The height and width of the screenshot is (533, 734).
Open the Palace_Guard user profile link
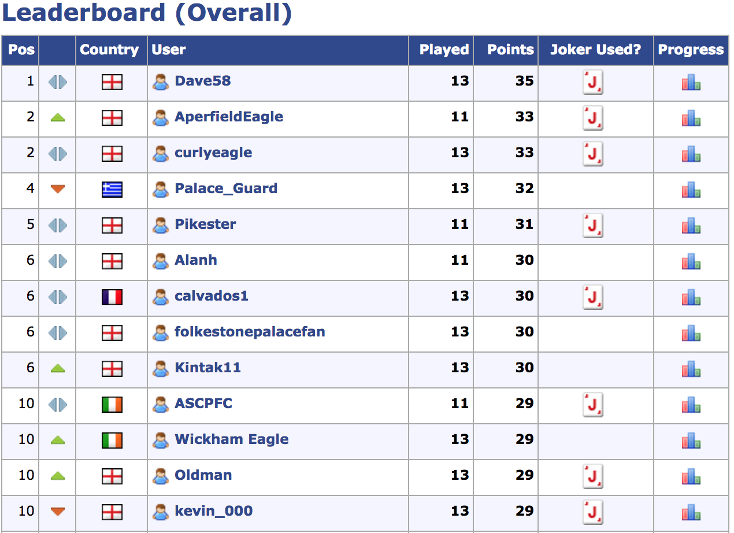[x=226, y=188]
